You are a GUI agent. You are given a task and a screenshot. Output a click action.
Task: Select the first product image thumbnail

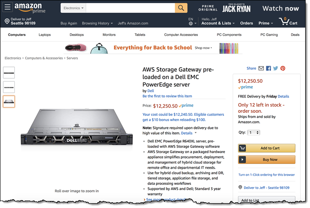9,73
